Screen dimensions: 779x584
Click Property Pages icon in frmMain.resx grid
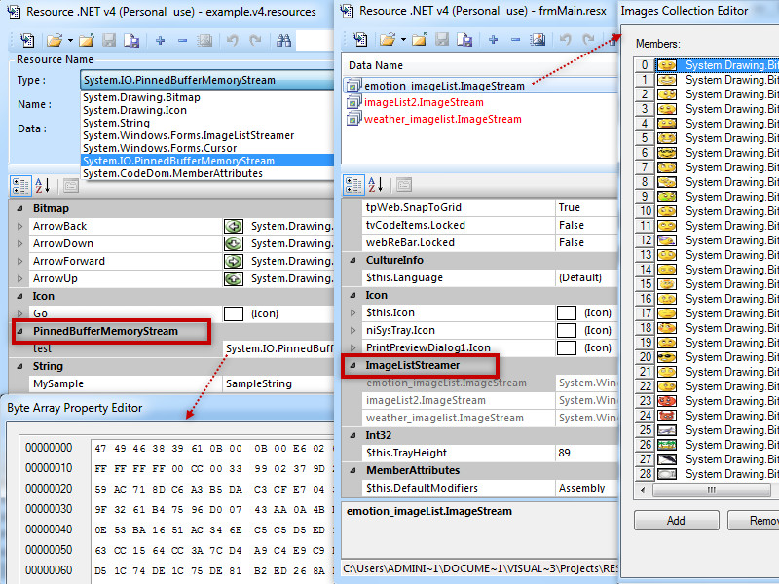point(404,185)
